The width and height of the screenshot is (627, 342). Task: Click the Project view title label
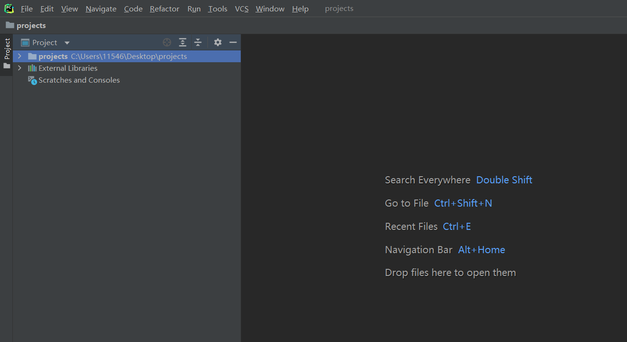[x=45, y=42]
